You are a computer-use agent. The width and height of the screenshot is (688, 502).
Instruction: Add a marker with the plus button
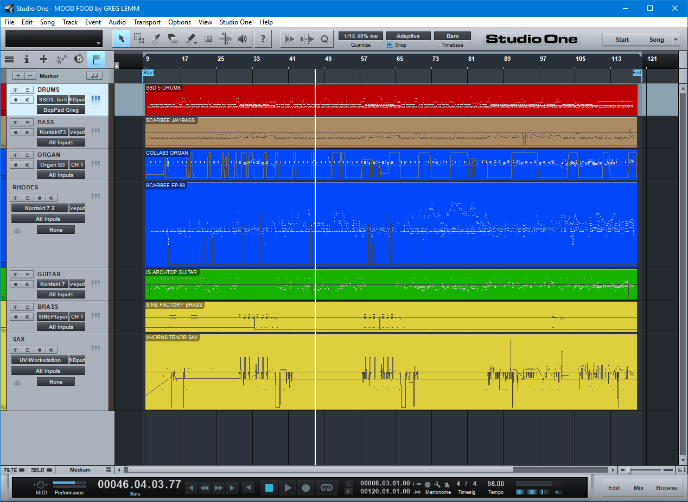click(18, 76)
